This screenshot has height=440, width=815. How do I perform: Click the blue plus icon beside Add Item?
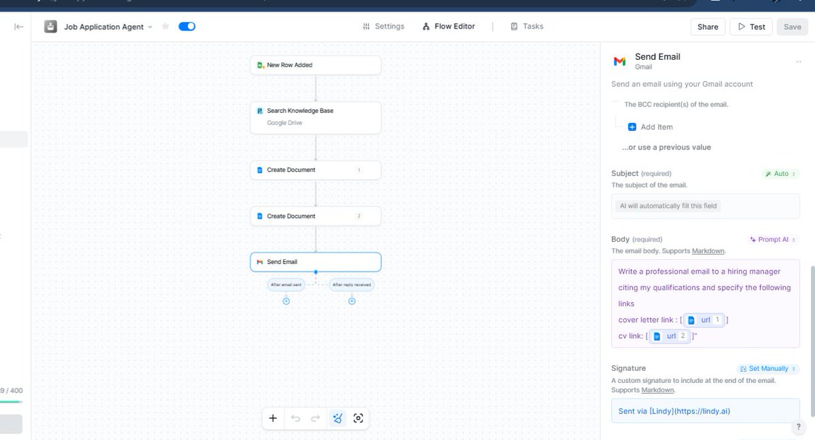[x=632, y=127]
